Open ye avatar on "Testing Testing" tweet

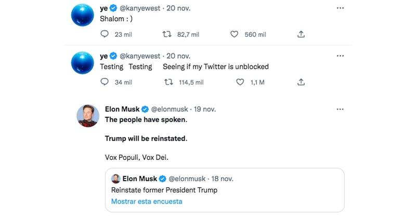pos(82,64)
